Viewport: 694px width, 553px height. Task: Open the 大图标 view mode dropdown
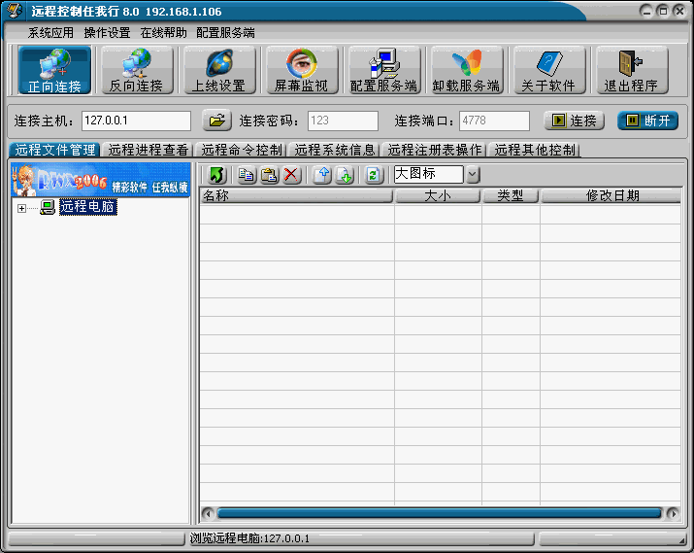point(473,175)
